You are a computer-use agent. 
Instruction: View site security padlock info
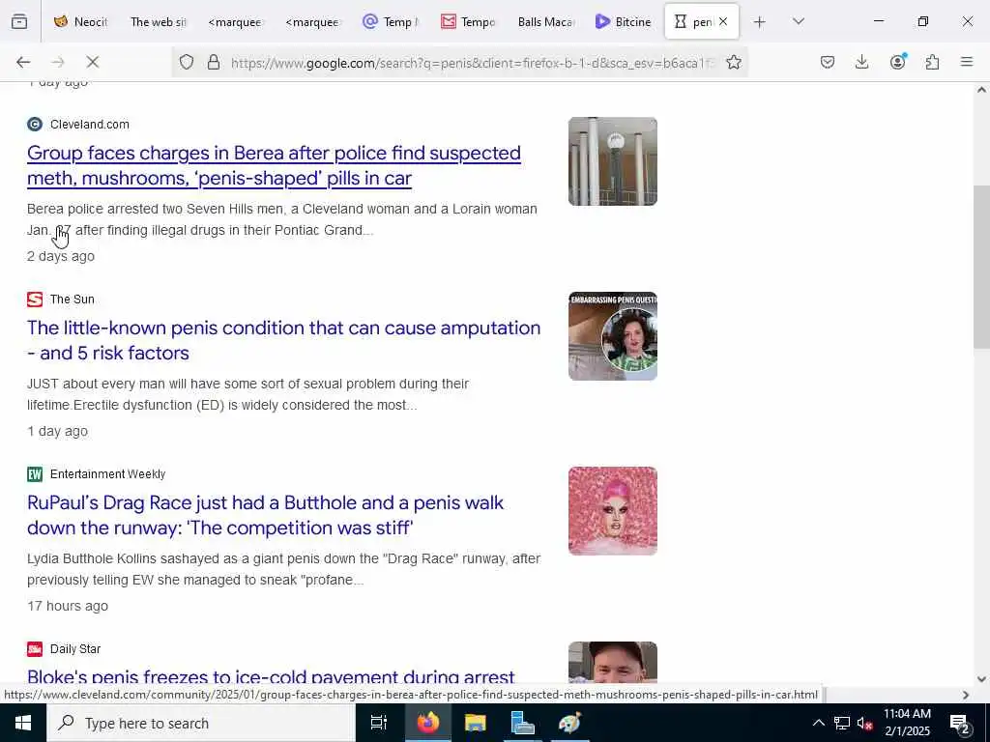click(x=214, y=62)
